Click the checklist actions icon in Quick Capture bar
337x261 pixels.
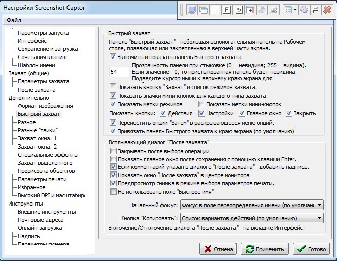click(288, 10)
